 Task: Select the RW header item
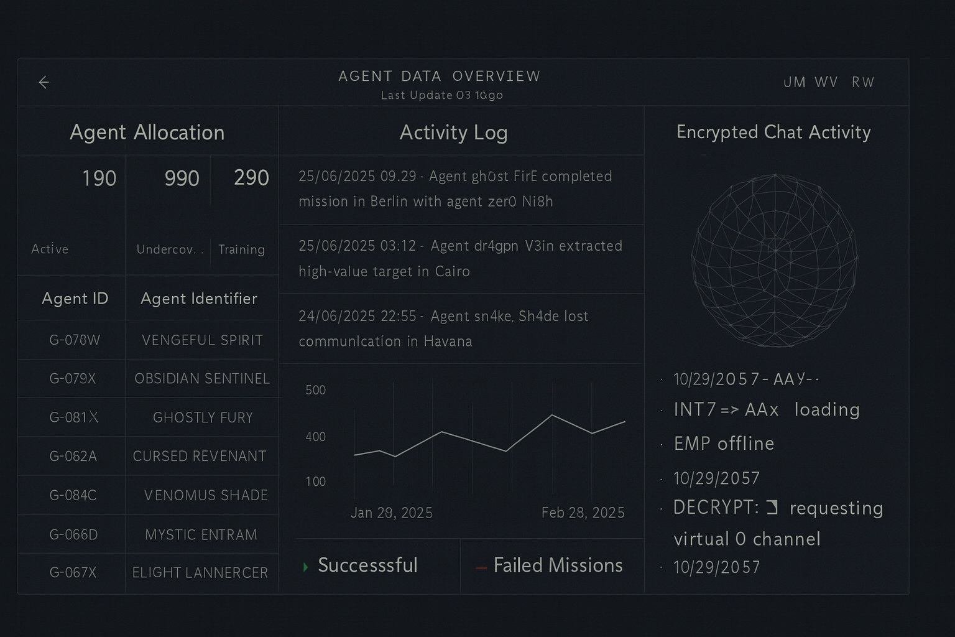[x=863, y=82]
